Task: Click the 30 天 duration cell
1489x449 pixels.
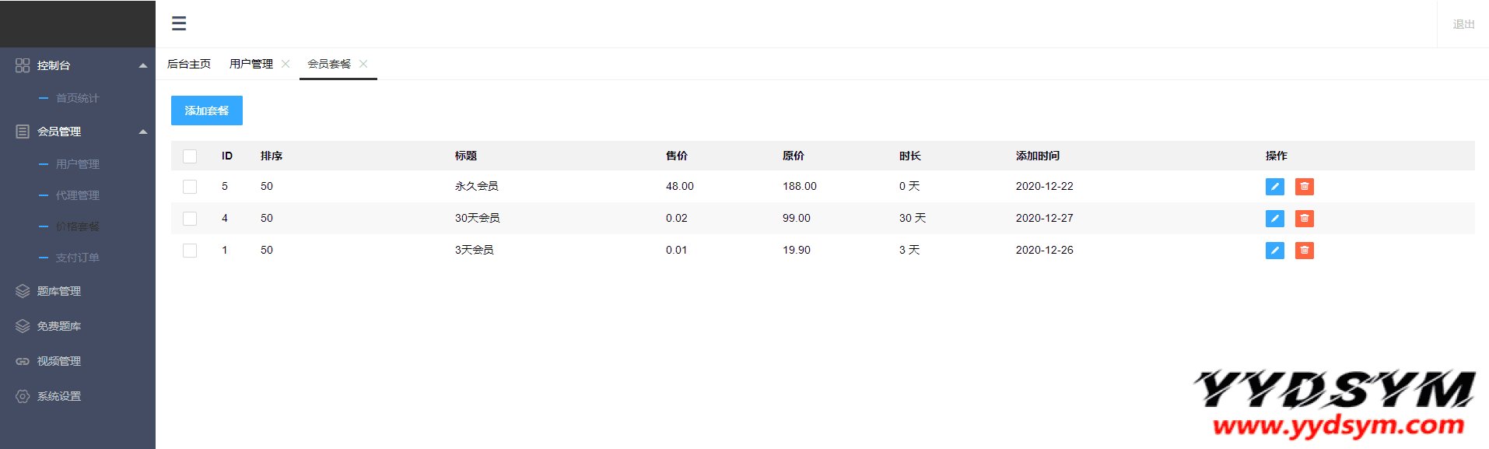Action: (x=913, y=218)
